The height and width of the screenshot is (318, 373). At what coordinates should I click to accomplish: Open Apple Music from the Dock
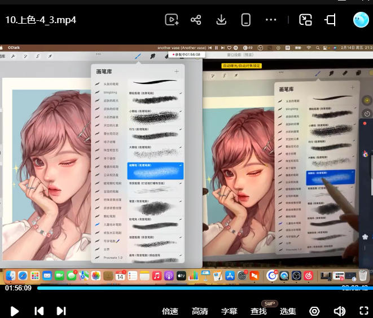157,276
